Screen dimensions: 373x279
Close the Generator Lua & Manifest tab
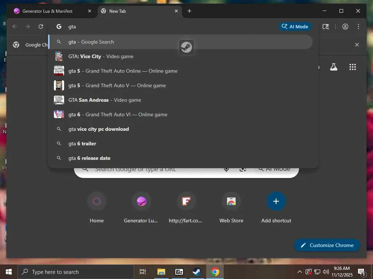(x=90, y=11)
